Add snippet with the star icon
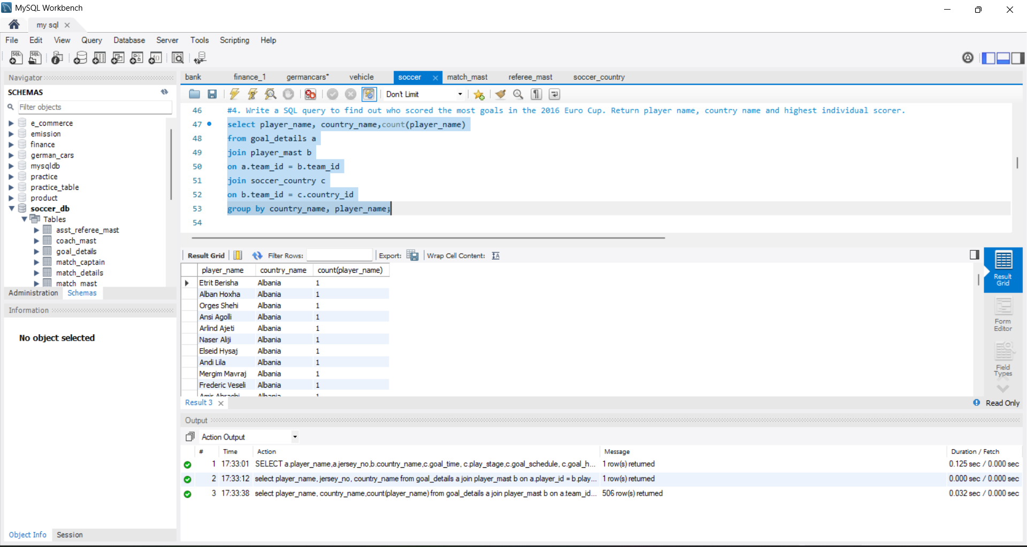Viewport: 1027px width, 547px height. click(479, 95)
